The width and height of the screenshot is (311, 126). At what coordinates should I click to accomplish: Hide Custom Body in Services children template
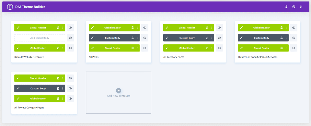(294, 38)
